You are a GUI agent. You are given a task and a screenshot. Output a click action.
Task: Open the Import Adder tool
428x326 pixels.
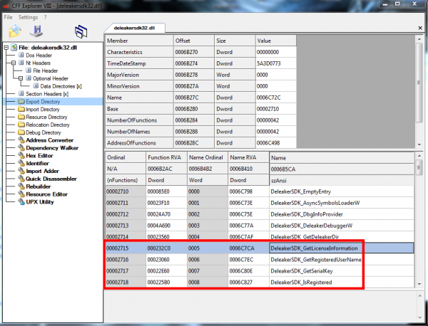coord(43,171)
